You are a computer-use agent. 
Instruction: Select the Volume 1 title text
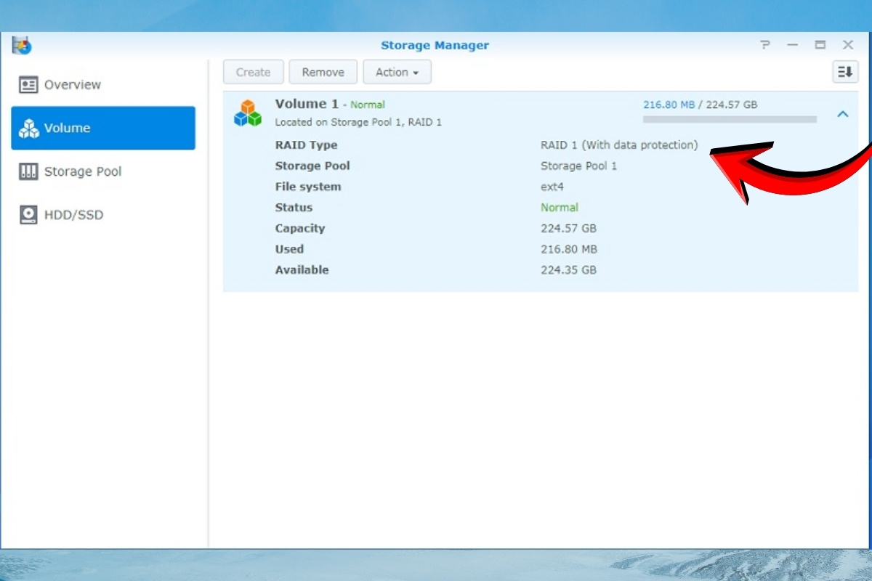307,105
